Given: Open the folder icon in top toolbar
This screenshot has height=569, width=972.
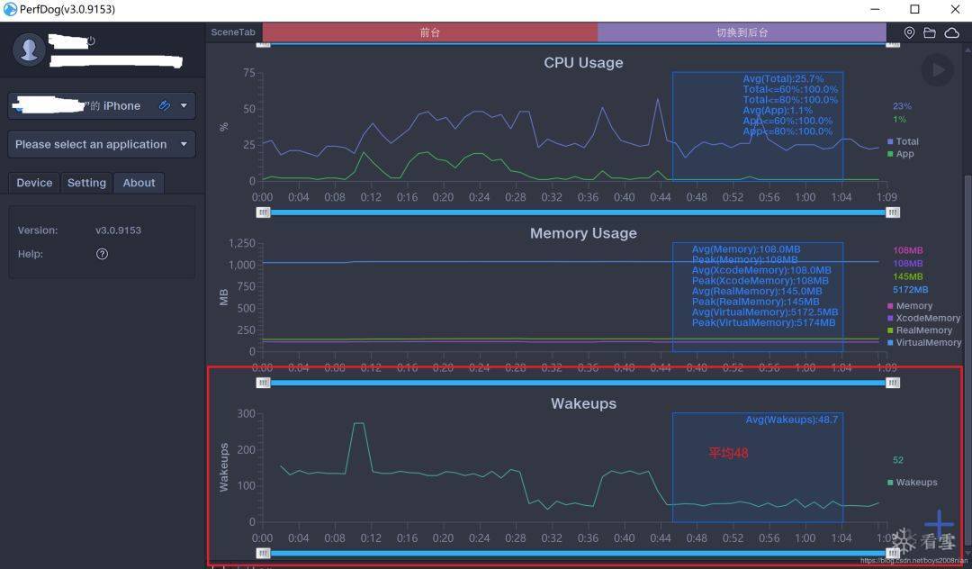Looking at the screenshot, I should 929,32.
